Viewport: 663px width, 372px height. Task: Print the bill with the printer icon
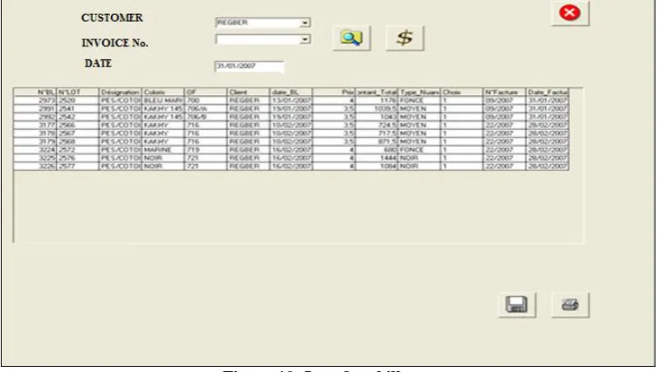pyautogui.click(x=570, y=305)
